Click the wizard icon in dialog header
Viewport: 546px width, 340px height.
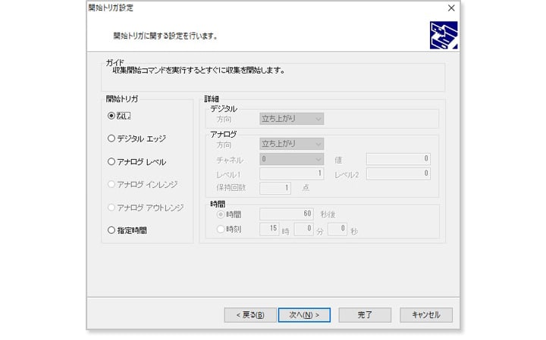(x=443, y=35)
